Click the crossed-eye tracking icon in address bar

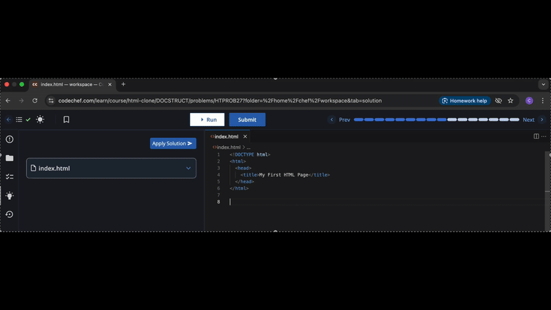click(x=498, y=101)
